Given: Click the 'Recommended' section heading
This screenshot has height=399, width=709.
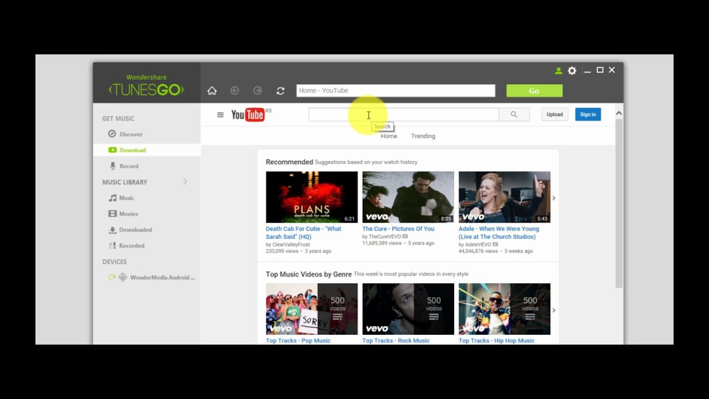Looking at the screenshot, I should point(289,162).
